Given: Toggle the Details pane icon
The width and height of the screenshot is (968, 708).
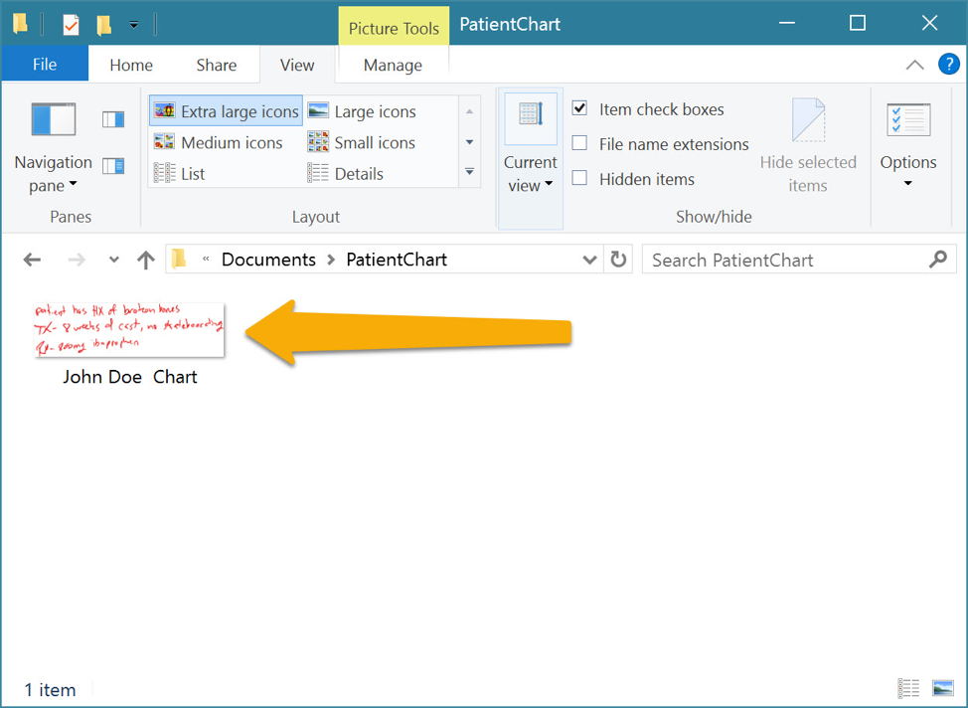Looking at the screenshot, I should click(113, 166).
